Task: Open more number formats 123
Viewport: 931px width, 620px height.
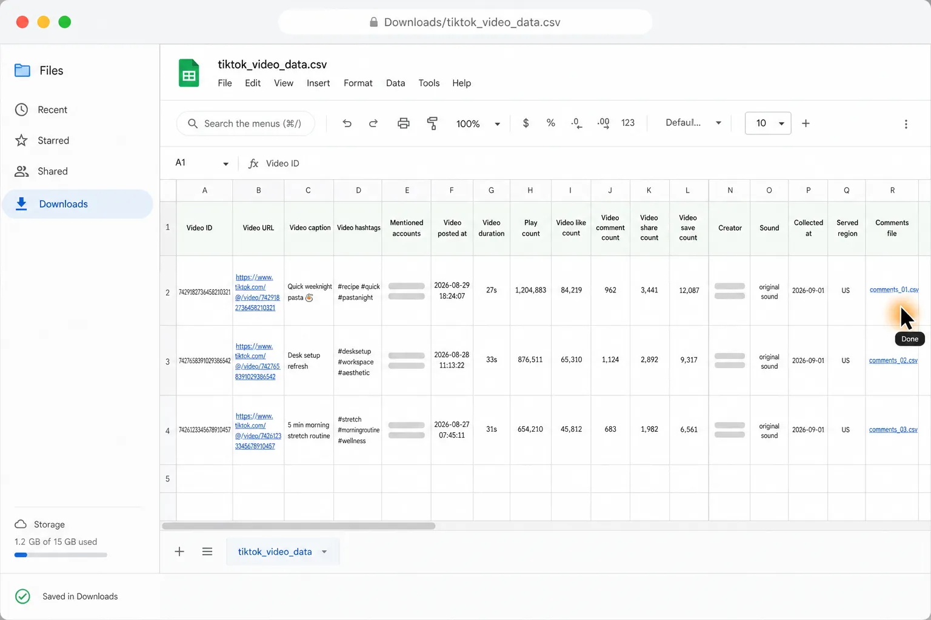Action: point(628,123)
